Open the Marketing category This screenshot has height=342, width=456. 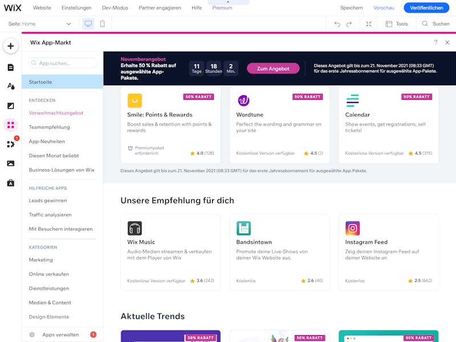pos(40,260)
